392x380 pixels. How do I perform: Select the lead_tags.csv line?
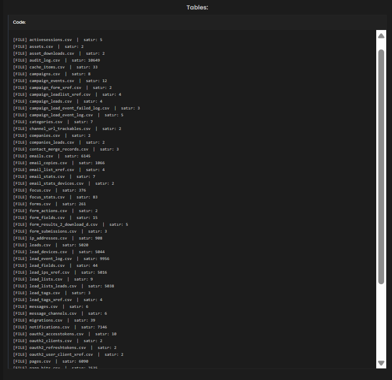click(52, 293)
